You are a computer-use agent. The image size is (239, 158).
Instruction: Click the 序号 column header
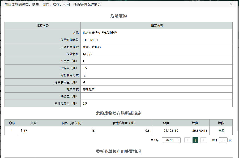pos(12,123)
